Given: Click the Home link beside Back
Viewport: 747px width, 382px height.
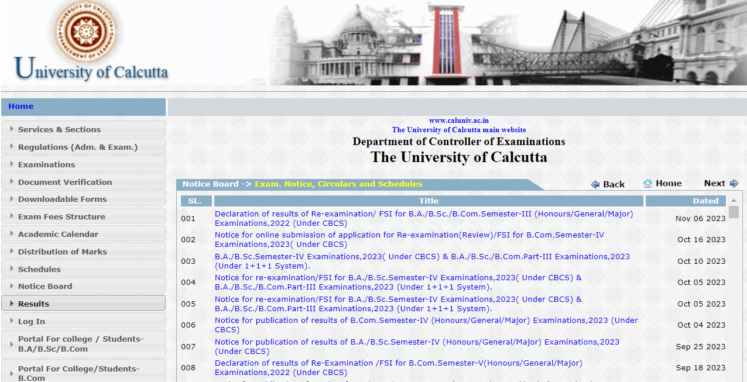Looking at the screenshot, I should 669,183.
